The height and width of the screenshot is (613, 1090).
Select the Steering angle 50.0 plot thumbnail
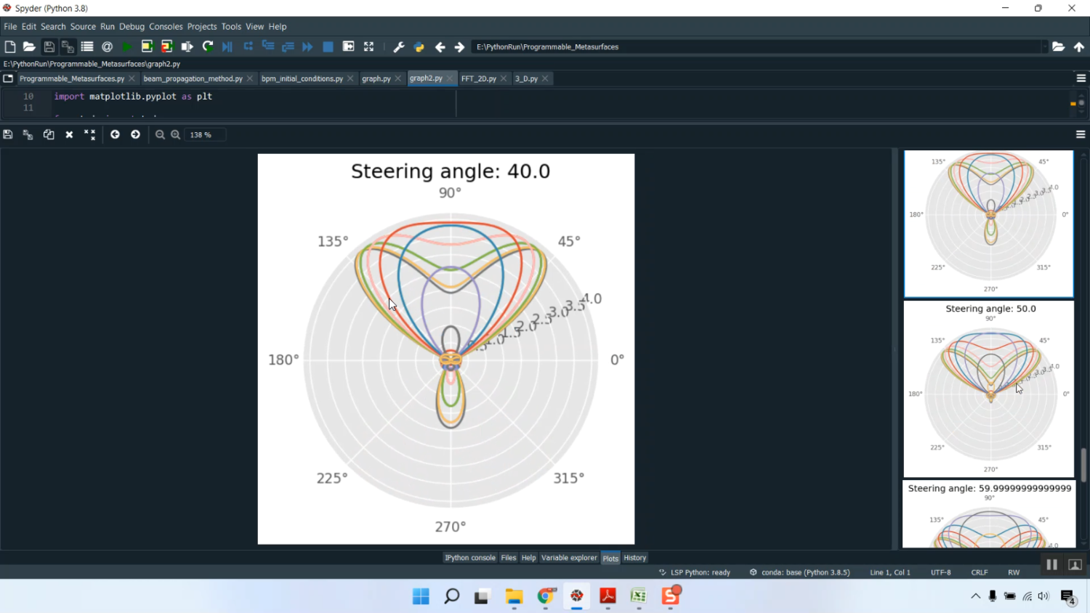coord(989,389)
